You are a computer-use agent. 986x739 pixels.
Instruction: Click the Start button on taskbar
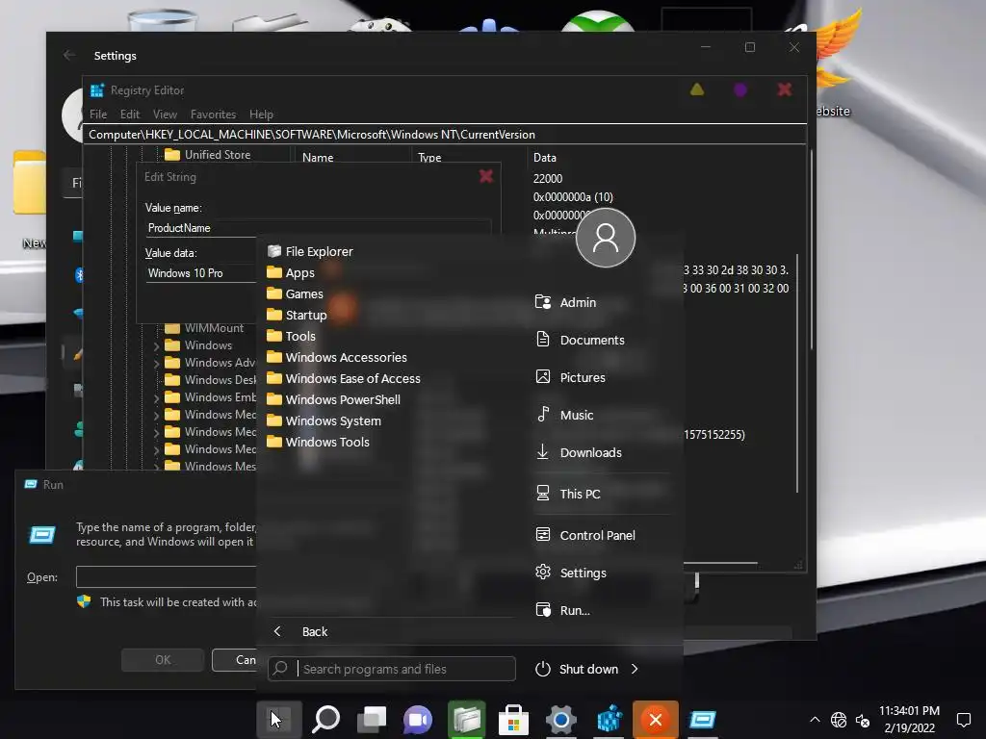(x=278, y=720)
